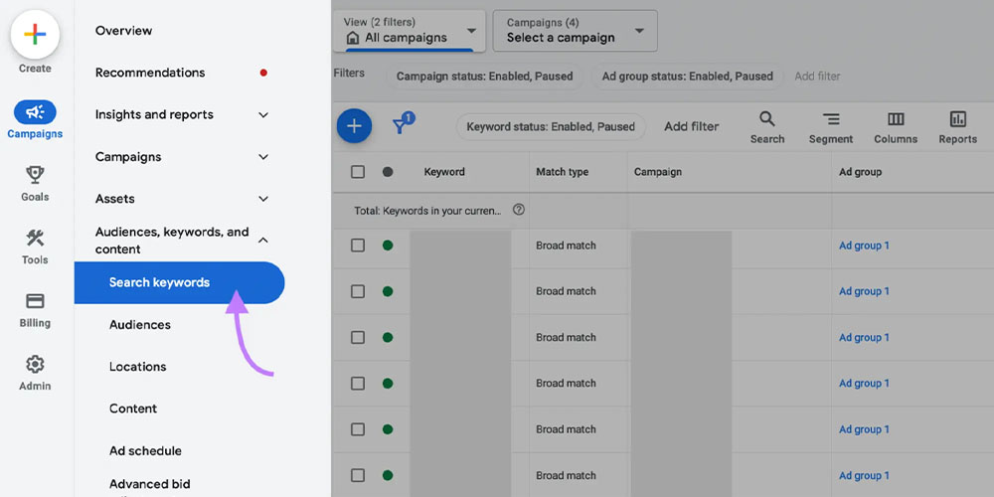The height and width of the screenshot is (497, 994).
Task: Open the View All campaigns dropdown
Action: [x=410, y=31]
